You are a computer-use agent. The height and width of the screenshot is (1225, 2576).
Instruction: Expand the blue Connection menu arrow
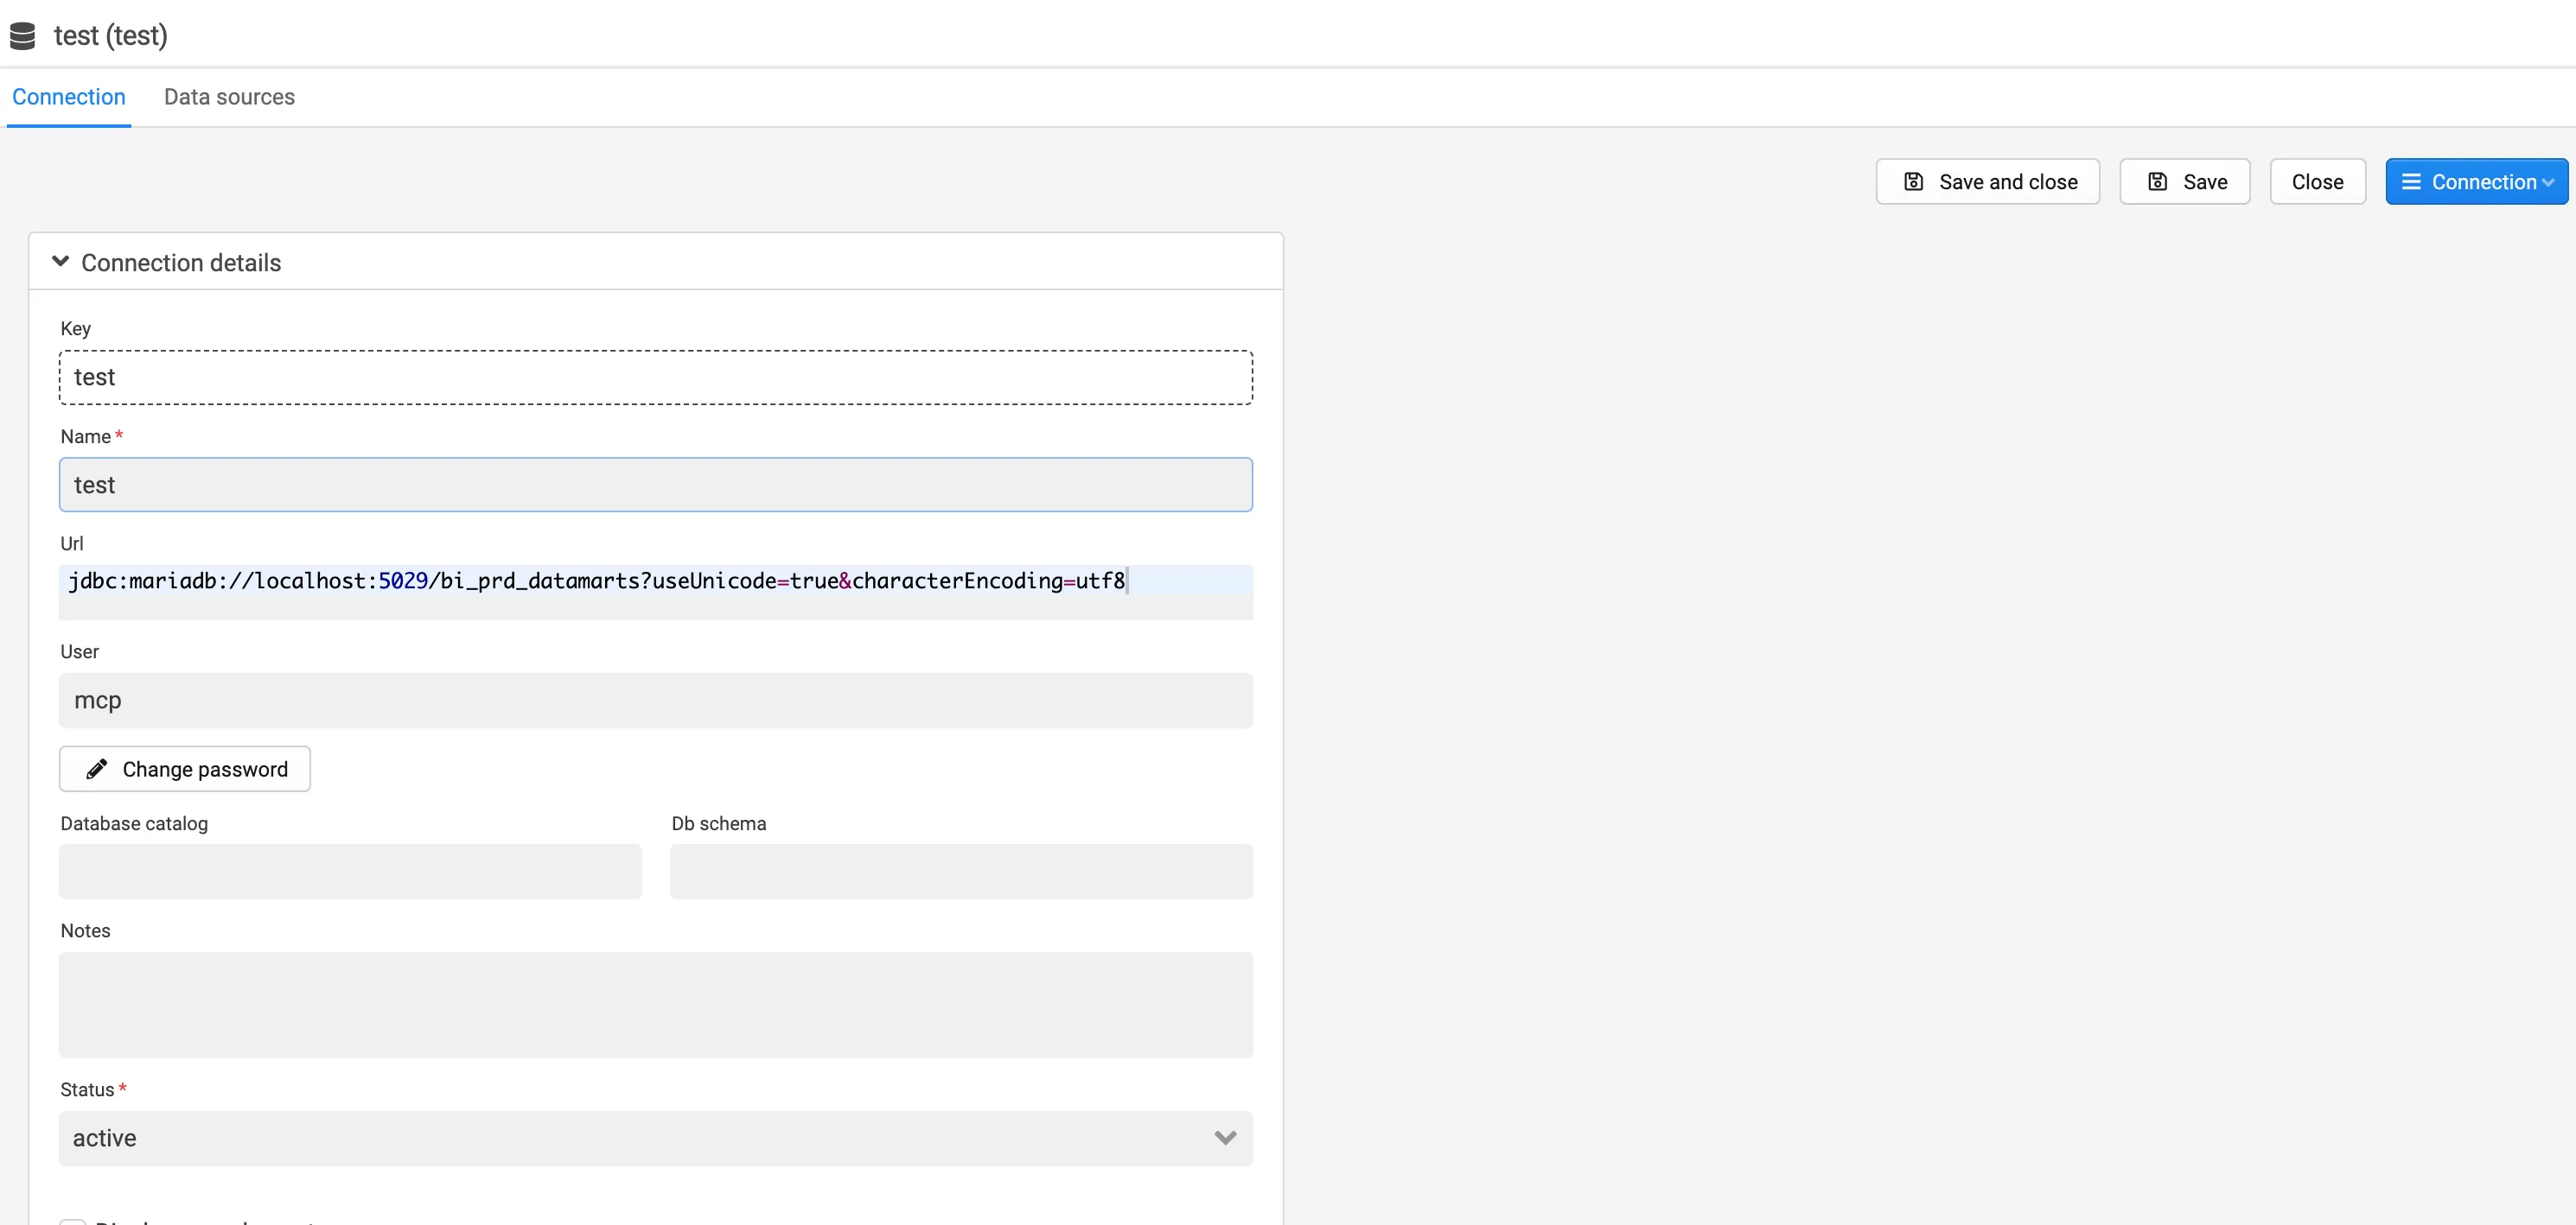click(x=2548, y=183)
